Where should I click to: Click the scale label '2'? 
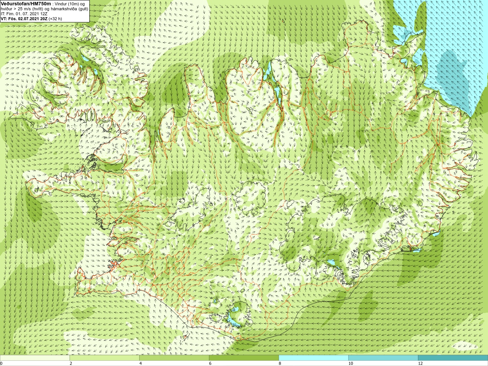71,363
